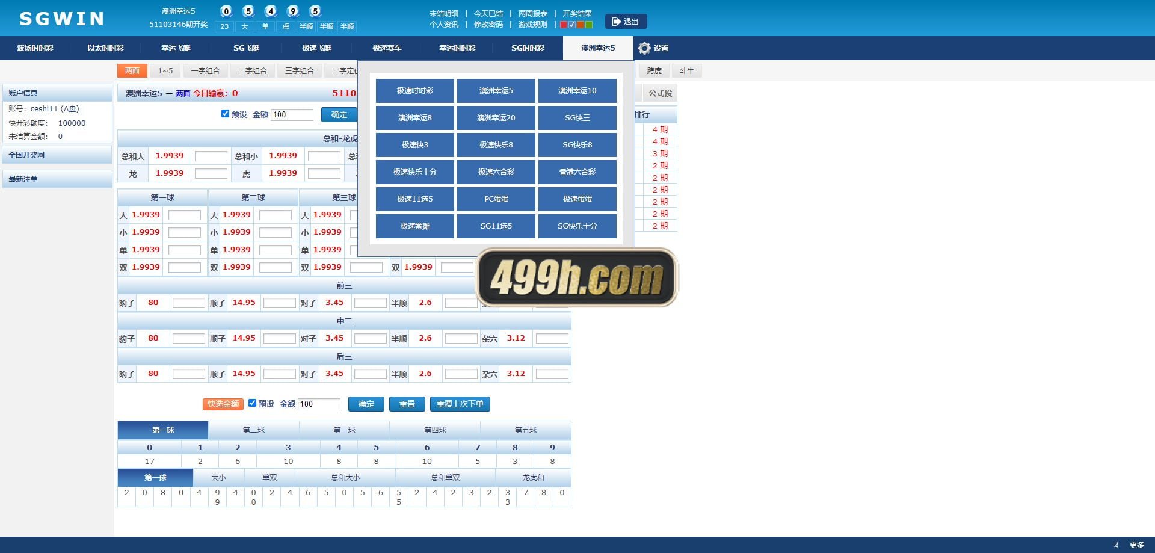
Task: Open the 两周报表 link
Action: (533, 13)
